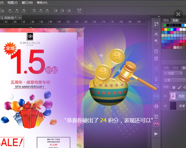Click lock transparent pixels icon
The width and height of the screenshot is (186, 148).
tap(174, 87)
